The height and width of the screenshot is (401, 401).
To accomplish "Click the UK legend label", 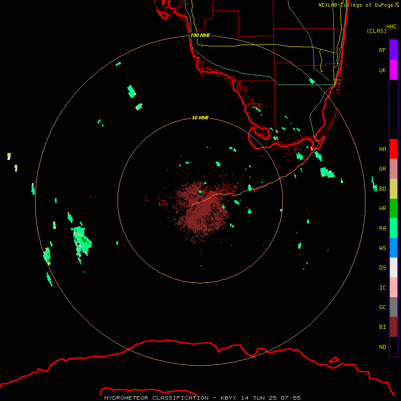I will [x=382, y=70].
